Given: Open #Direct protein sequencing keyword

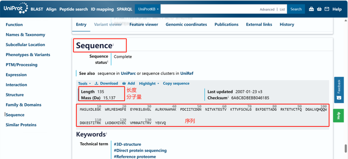Looking at the screenshot, I should (140, 151).
